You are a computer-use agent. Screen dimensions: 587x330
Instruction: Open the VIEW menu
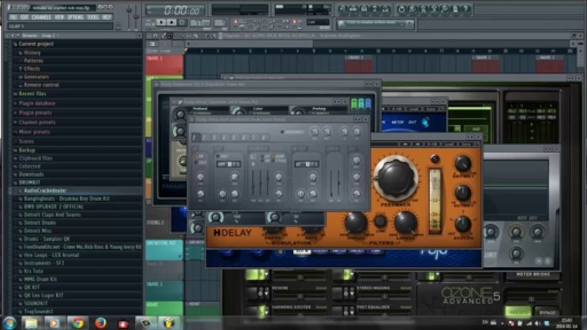[59, 17]
